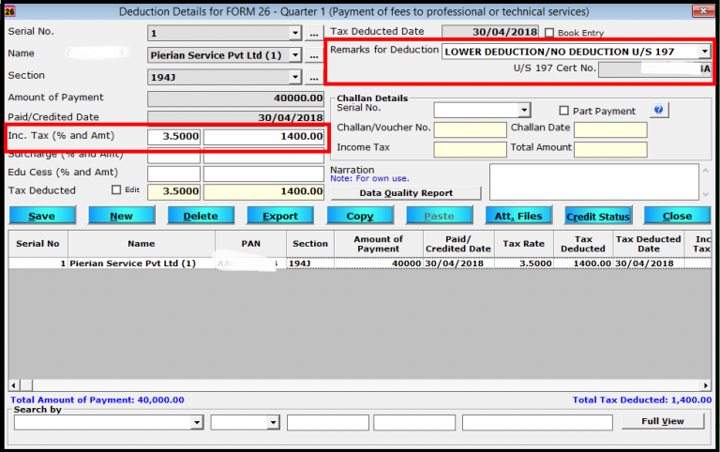Click the Edu Cess amount field
The height and width of the screenshot is (452, 720).
tap(263, 173)
